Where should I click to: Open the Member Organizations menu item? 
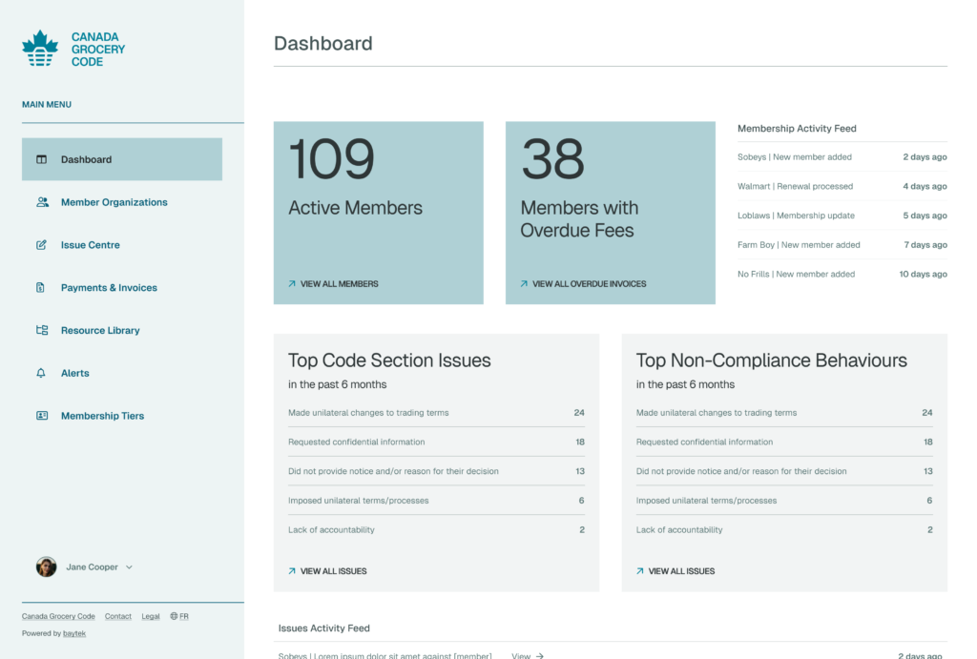(114, 202)
